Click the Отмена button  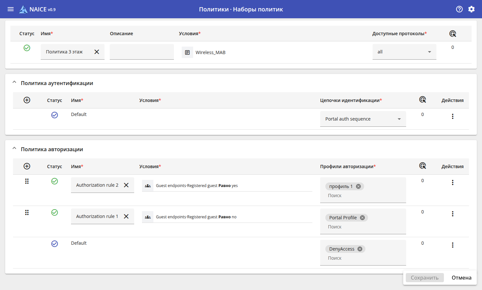click(461, 278)
